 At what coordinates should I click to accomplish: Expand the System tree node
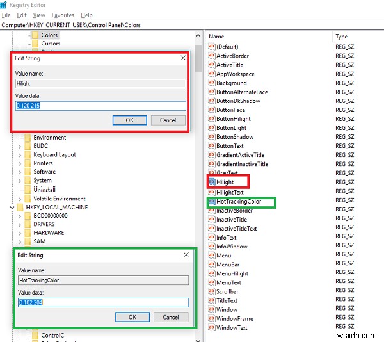point(20,181)
